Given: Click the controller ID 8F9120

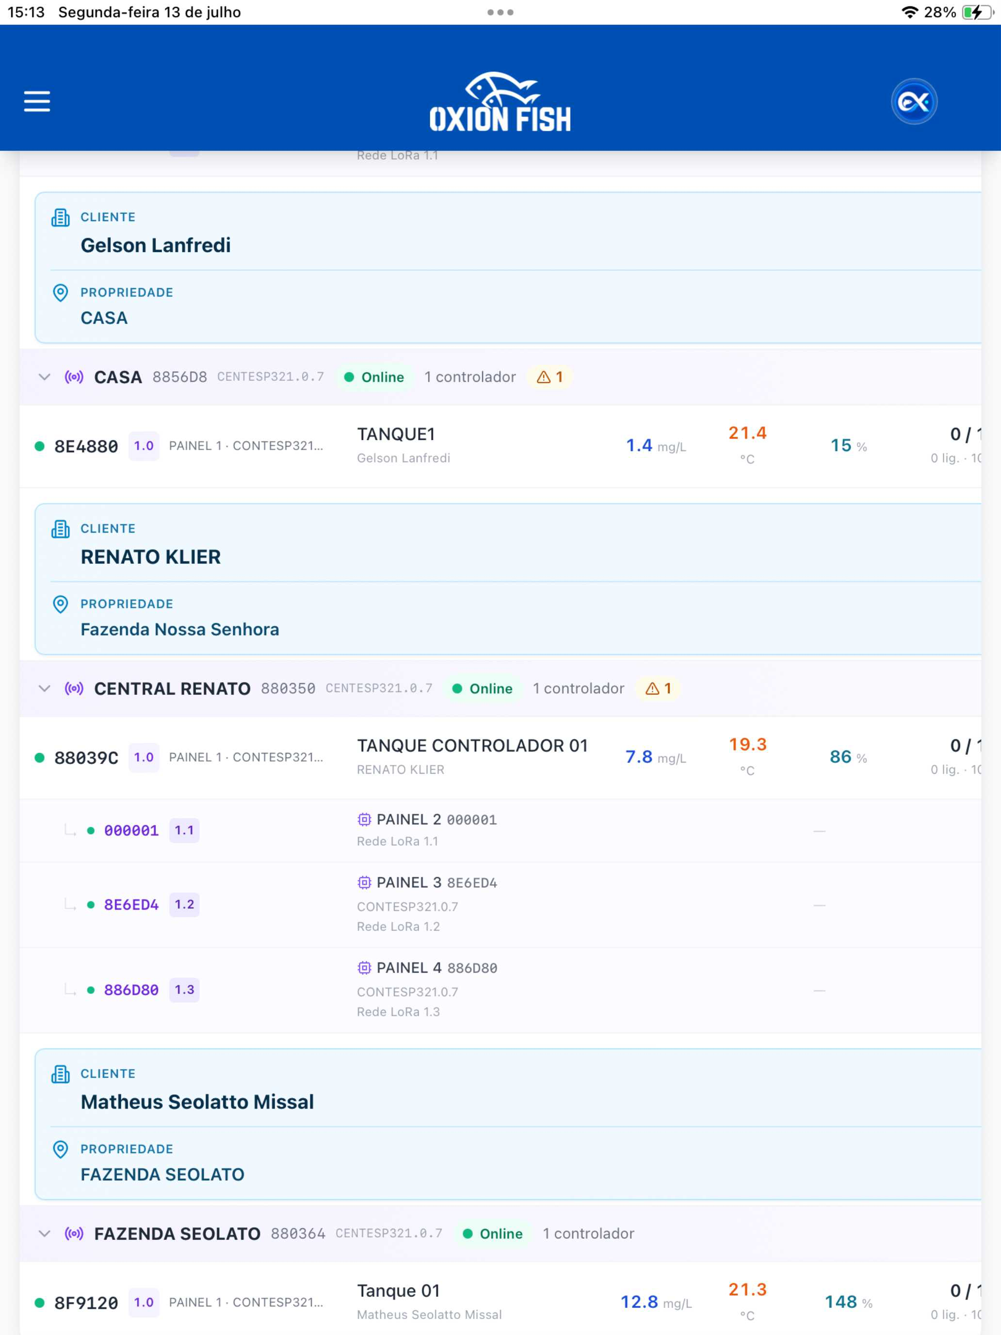Looking at the screenshot, I should coord(86,1303).
